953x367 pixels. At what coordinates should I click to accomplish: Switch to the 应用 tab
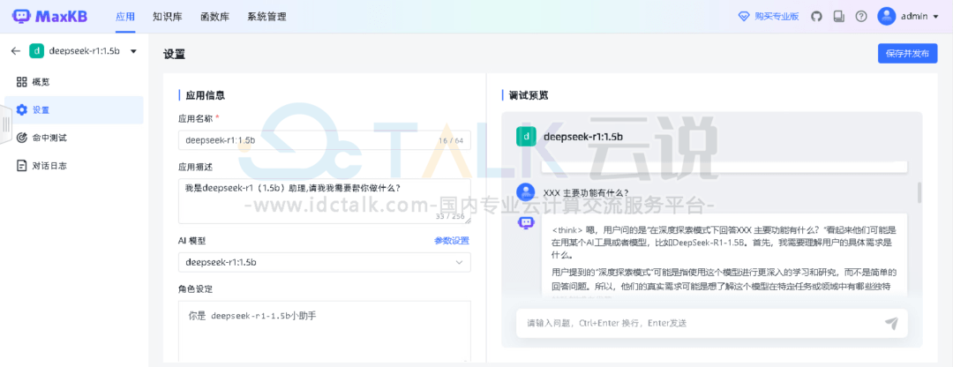(125, 17)
